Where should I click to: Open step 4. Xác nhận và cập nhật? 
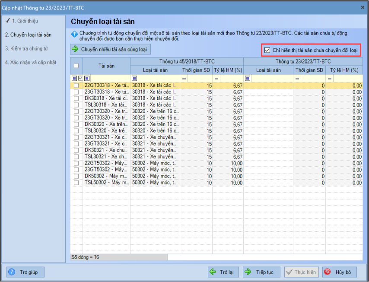[x=31, y=63]
